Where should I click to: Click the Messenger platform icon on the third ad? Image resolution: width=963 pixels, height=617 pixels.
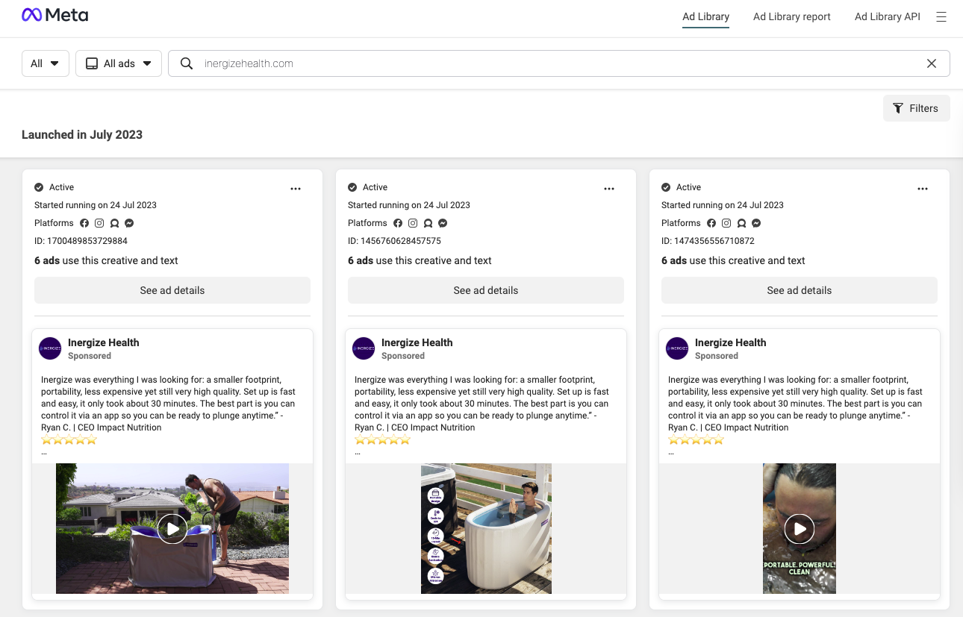(755, 223)
